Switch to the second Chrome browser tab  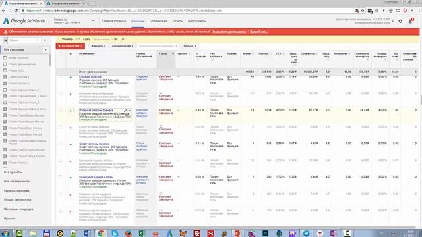(66, 3)
